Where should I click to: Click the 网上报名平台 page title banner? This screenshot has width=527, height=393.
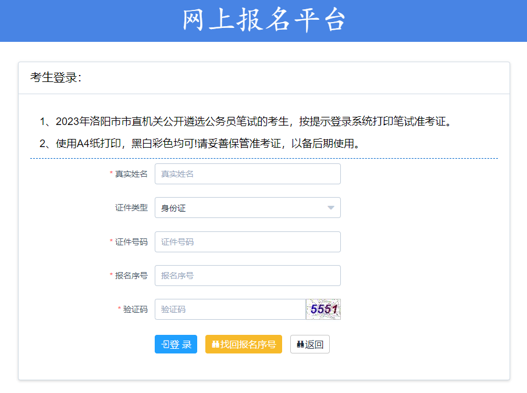pyautogui.click(x=263, y=20)
